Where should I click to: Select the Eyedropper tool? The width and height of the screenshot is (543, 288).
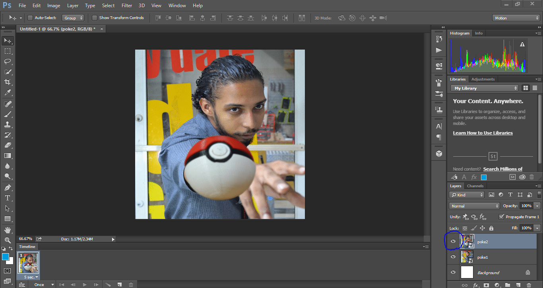[8, 93]
